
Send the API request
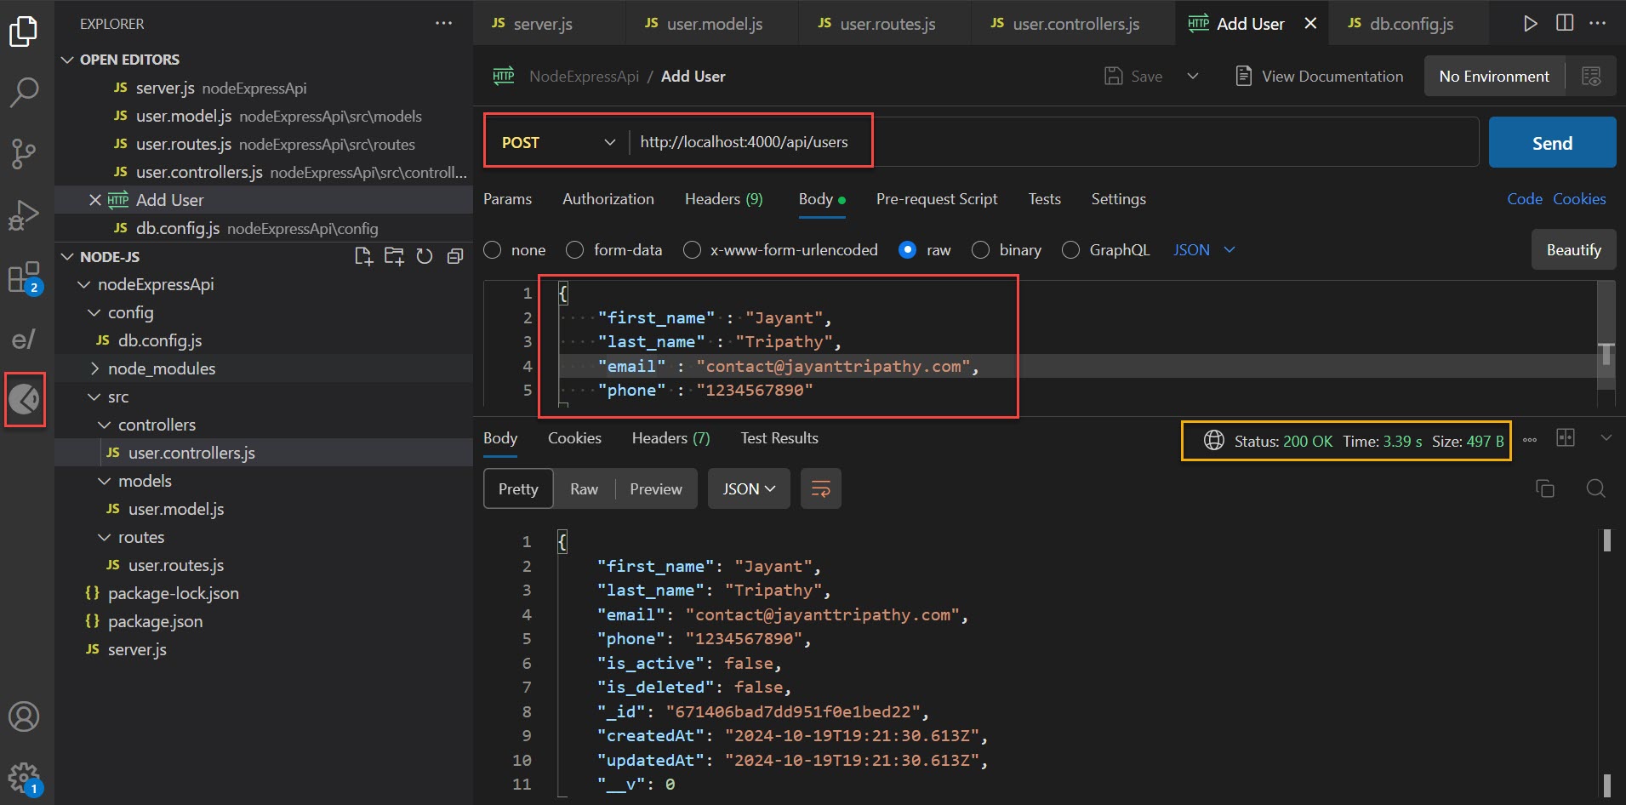[x=1551, y=143]
